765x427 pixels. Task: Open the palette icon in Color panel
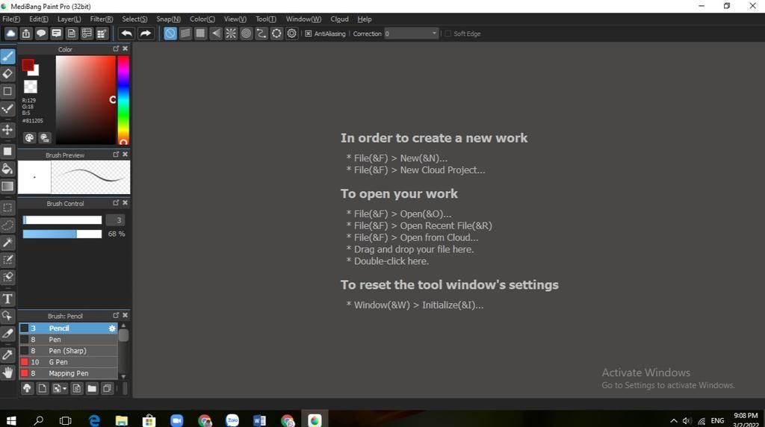29,138
